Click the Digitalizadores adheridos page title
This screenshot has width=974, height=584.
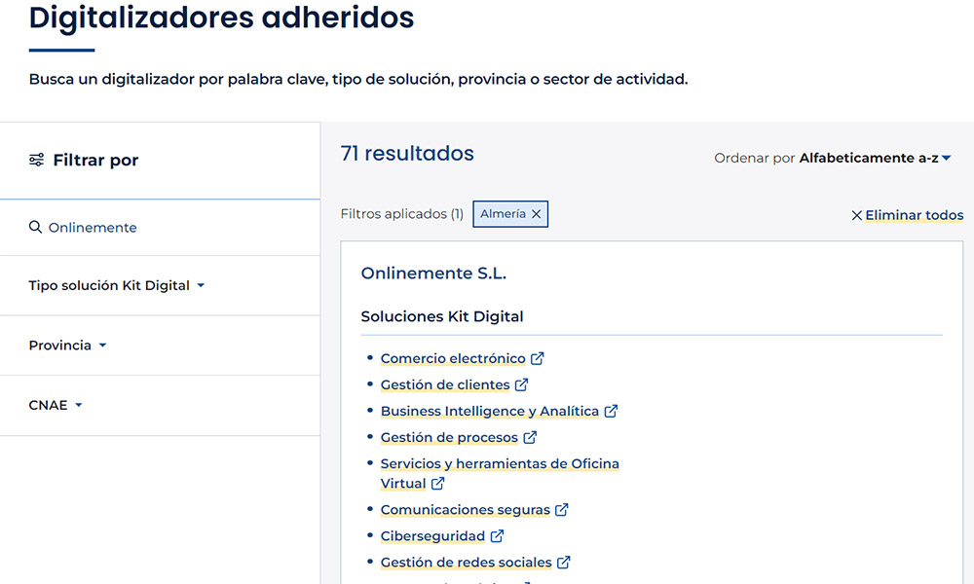tap(221, 17)
